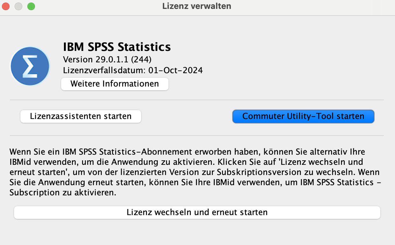This screenshot has width=395, height=245.
Task: Close the Lizenz verwalten window
Action: (x=6, y=6)
